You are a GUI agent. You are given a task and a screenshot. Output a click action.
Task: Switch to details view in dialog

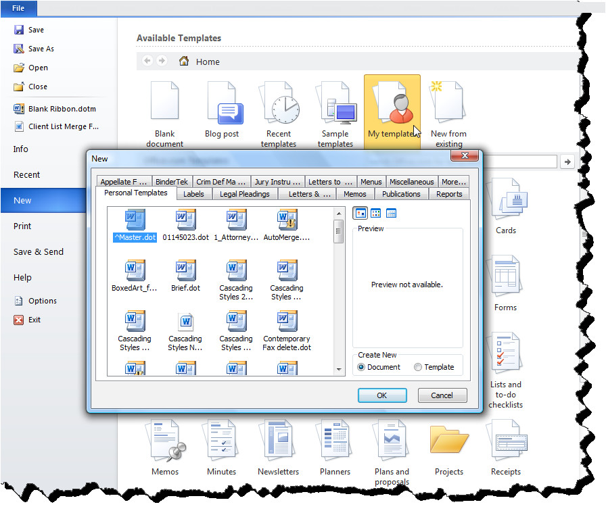[391, 213]
